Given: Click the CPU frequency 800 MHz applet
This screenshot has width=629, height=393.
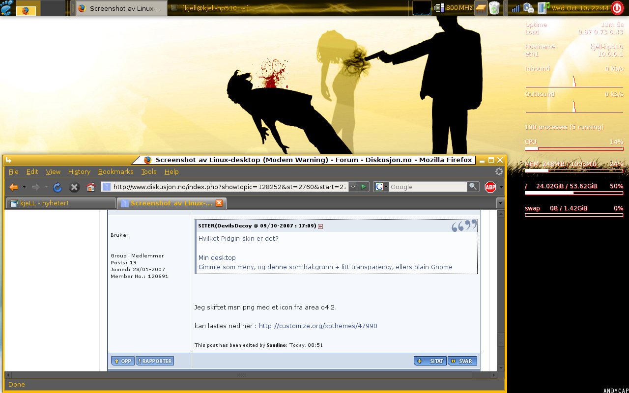Looking at the screenshot, I should click(x=454, y=8).
